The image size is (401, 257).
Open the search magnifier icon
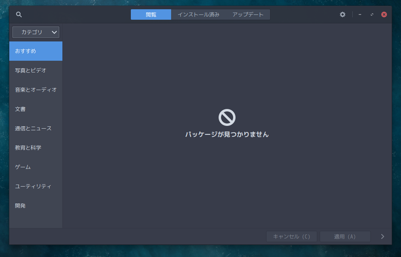19,14
